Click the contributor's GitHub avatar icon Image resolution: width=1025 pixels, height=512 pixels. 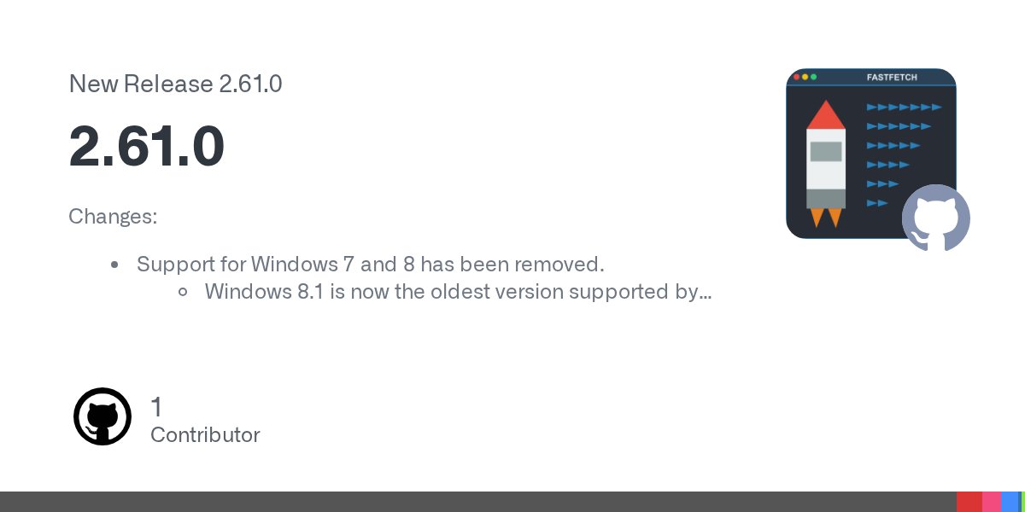pos(102,416)
